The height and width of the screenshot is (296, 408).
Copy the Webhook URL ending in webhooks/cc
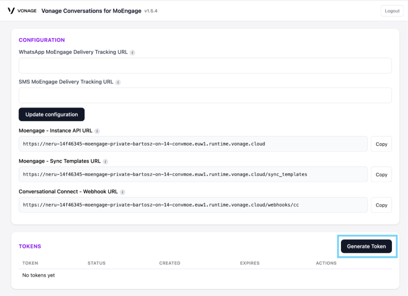(382, 205)
